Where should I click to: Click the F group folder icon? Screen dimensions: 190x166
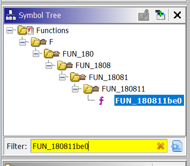39,42
